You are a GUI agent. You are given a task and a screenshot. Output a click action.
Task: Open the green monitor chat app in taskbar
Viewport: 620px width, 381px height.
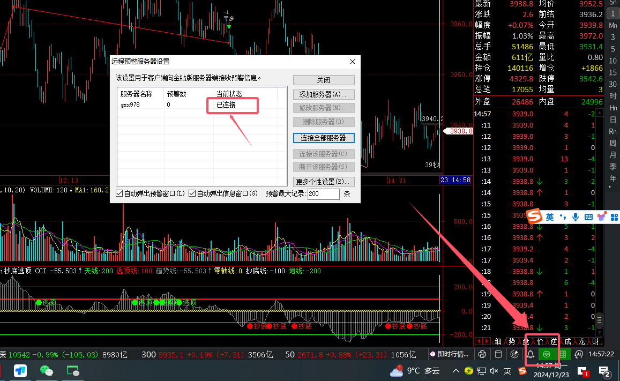click(x=73, y=371)
